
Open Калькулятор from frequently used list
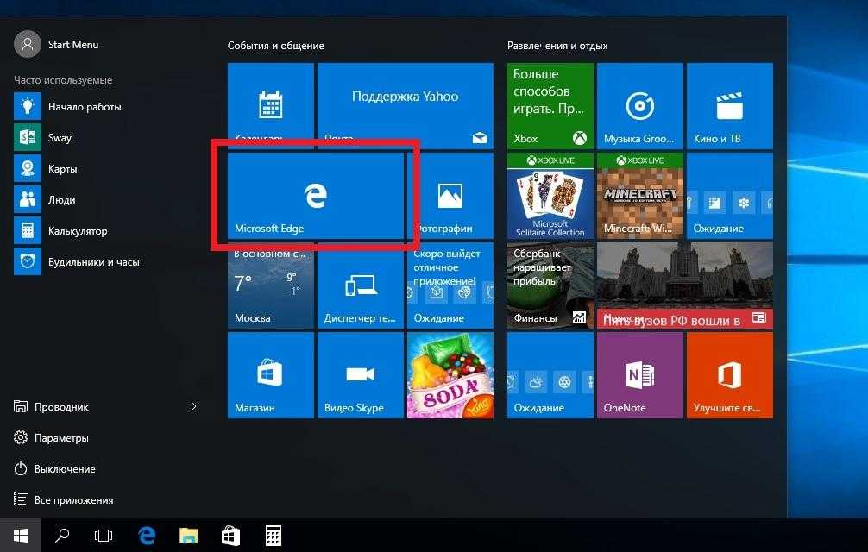77,231
